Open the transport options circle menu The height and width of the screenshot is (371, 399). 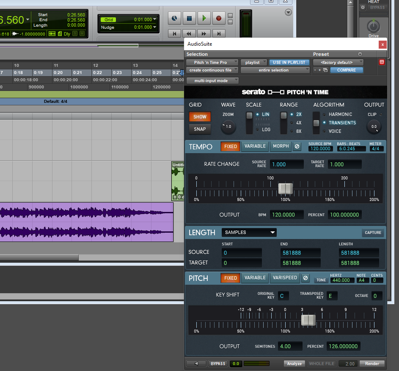(288, 12)
